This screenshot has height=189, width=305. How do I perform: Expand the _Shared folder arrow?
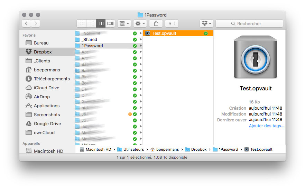pyautogui.click(x=140, y=39)
